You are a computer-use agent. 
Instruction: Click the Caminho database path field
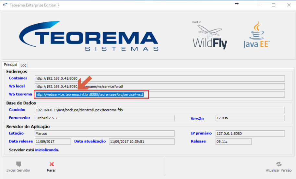coord(160,110)
